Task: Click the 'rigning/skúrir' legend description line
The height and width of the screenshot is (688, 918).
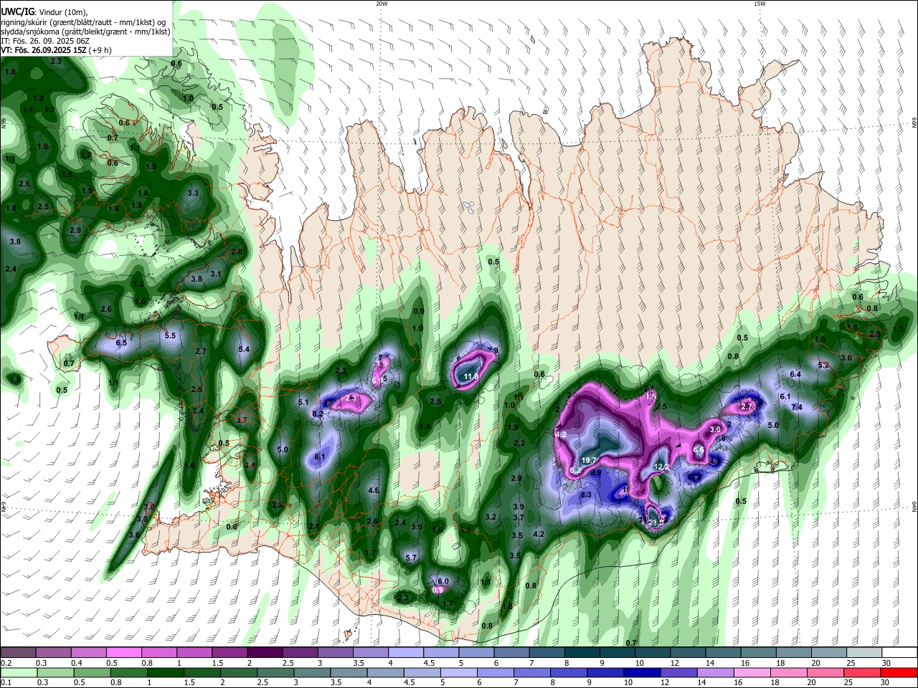Action: point(83,22)
